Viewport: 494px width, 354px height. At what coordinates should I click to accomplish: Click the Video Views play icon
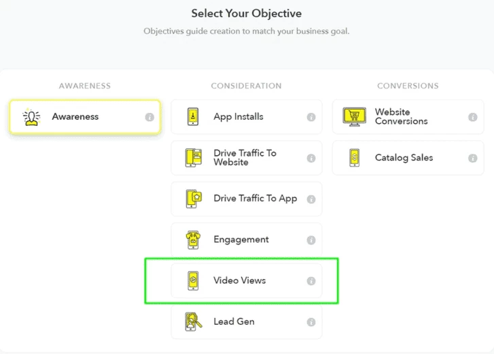point(193,280)
